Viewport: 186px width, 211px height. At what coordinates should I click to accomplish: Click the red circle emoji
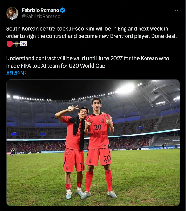pyautogui.click(x=9, y=44)
